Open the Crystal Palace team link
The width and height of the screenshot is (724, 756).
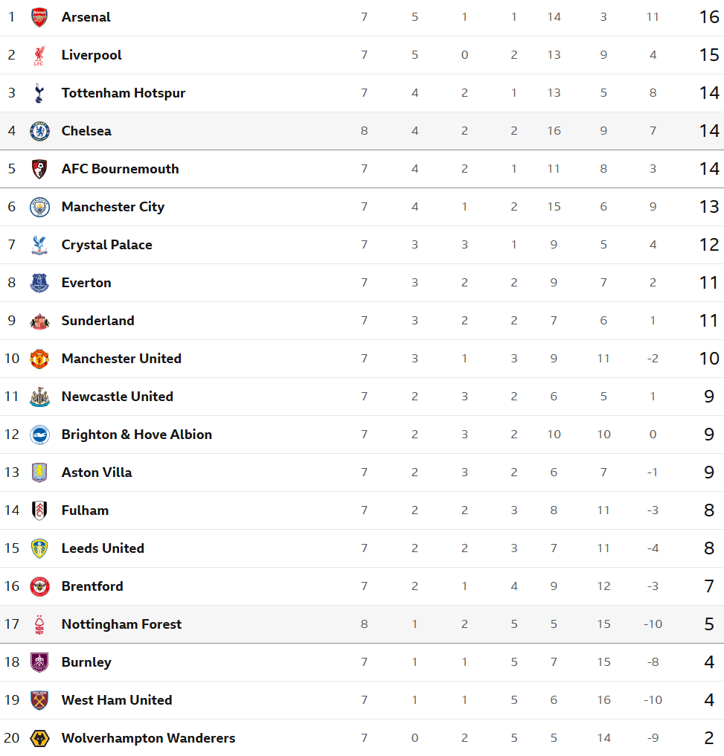(x=106, y=245)
